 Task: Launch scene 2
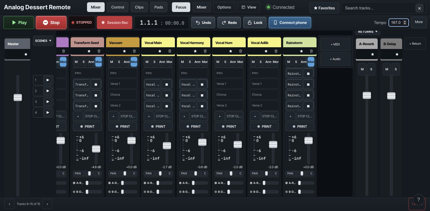pyautogui.click(x=48, y=91)
